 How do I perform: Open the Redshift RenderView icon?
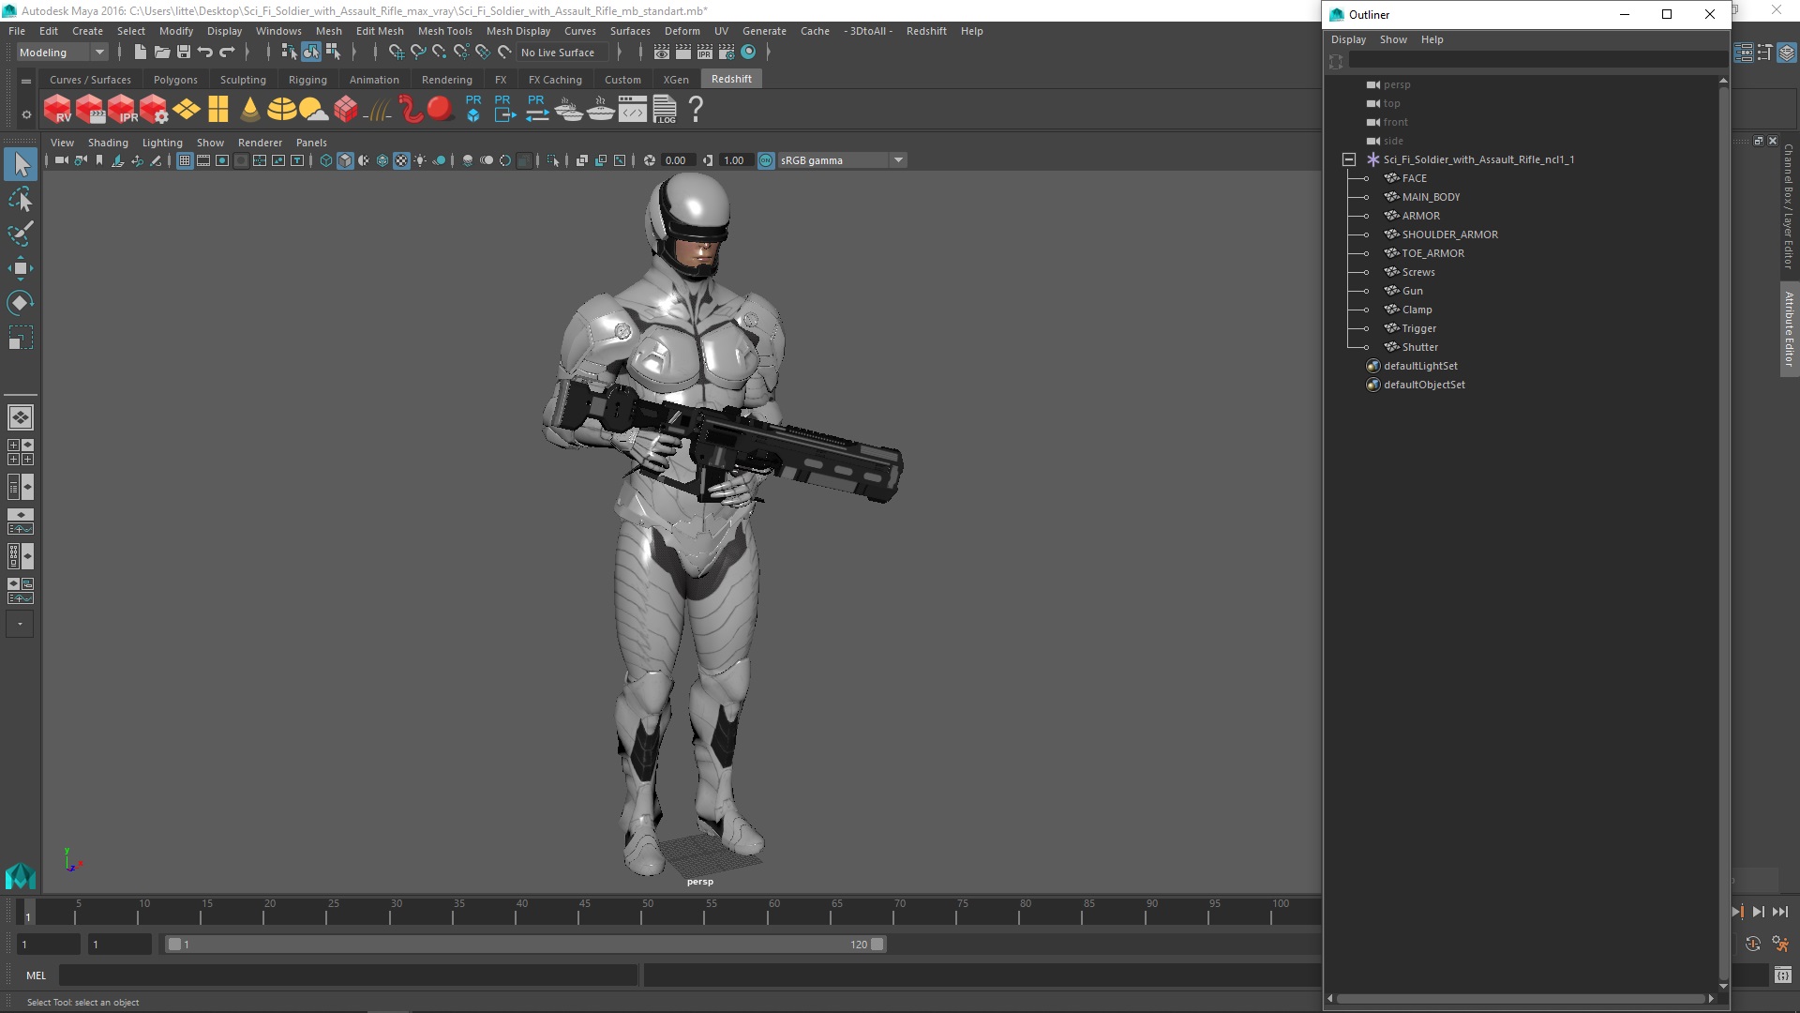click(58, 110)
